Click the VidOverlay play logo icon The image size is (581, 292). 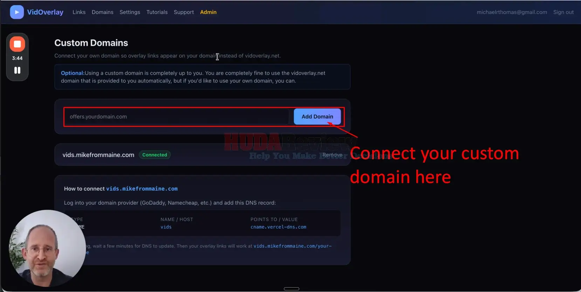[17, 12]
